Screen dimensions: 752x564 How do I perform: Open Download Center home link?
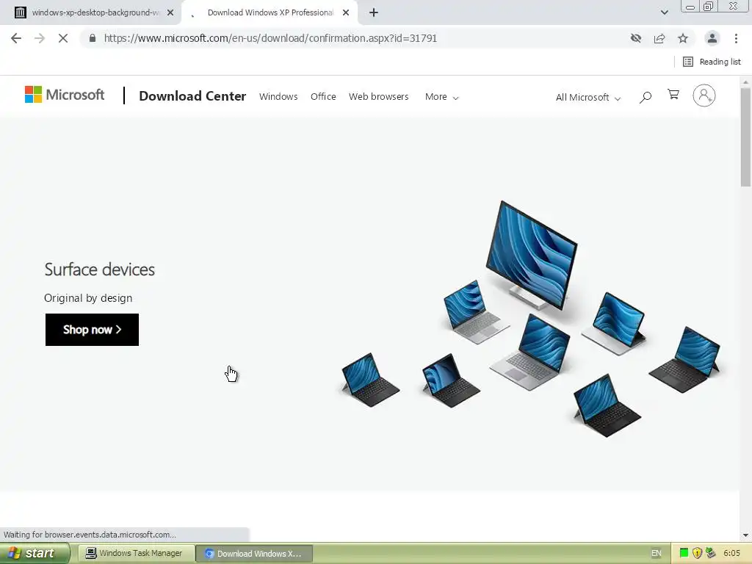click(192, 96)
